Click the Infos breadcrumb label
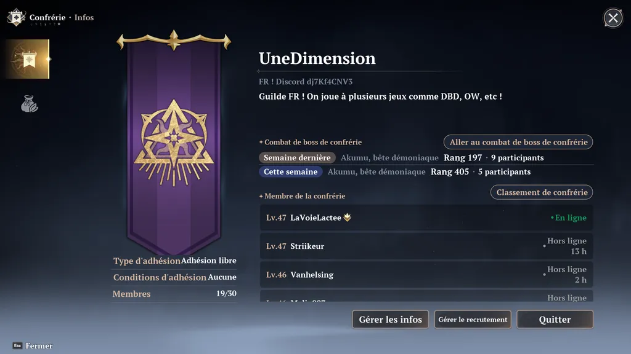631x354 pixels. [84, 17]
